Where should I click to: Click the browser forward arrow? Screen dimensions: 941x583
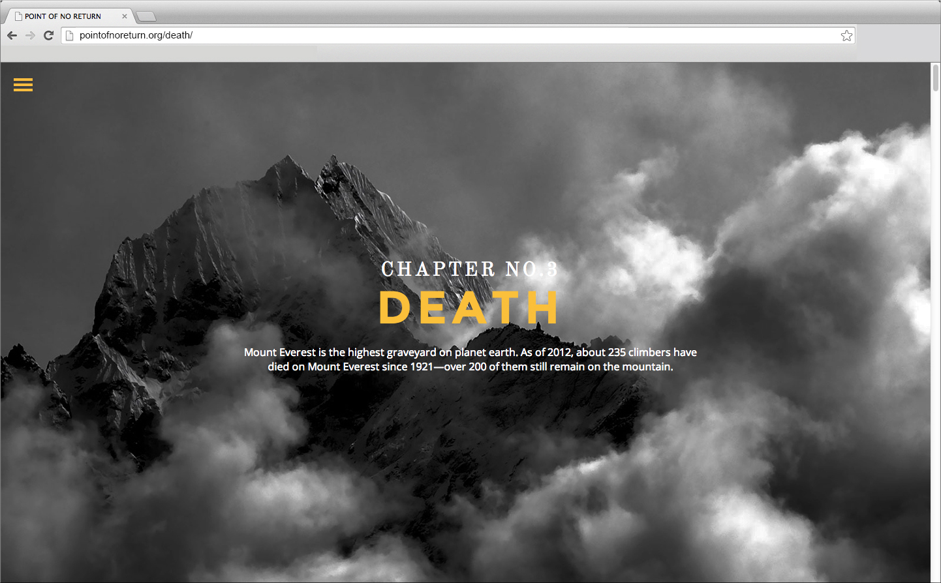pos(30,35)
